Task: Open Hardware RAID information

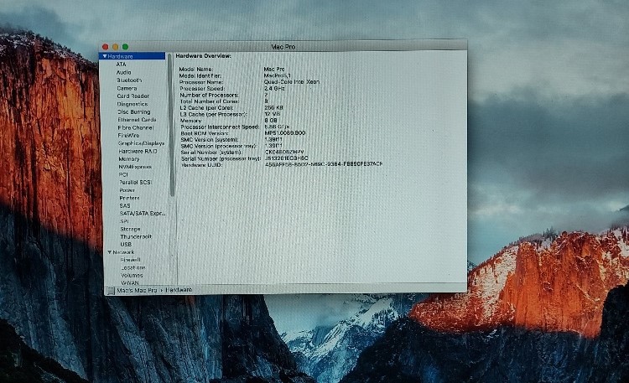Action: (x=138, y=151)
